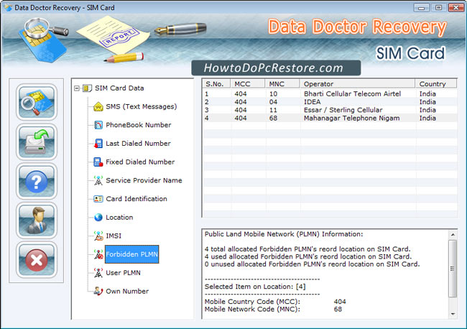467x329 pixels.
Task: Click MNC value 11 in table
Action: coord(274,110)
